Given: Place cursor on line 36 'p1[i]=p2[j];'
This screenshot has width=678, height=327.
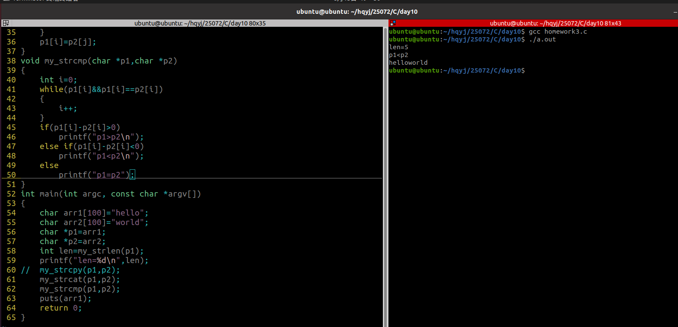Looking at the screenshot, I should click(68, 42).
